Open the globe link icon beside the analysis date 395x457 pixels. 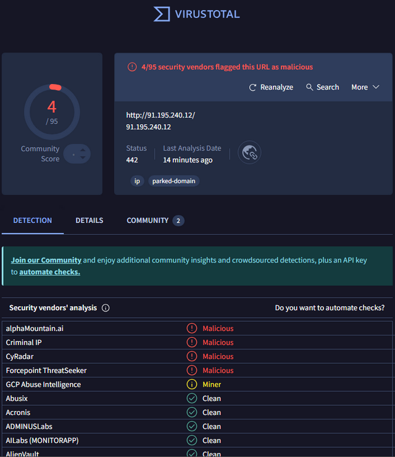pos(249,153)
